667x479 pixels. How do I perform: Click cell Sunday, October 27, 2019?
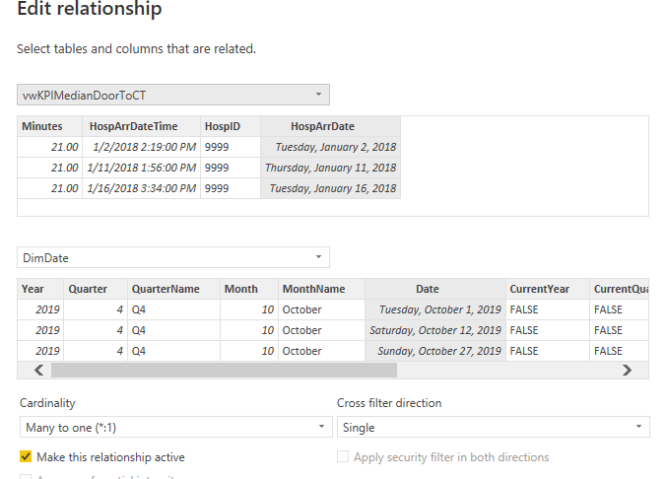tap(435, 351)
